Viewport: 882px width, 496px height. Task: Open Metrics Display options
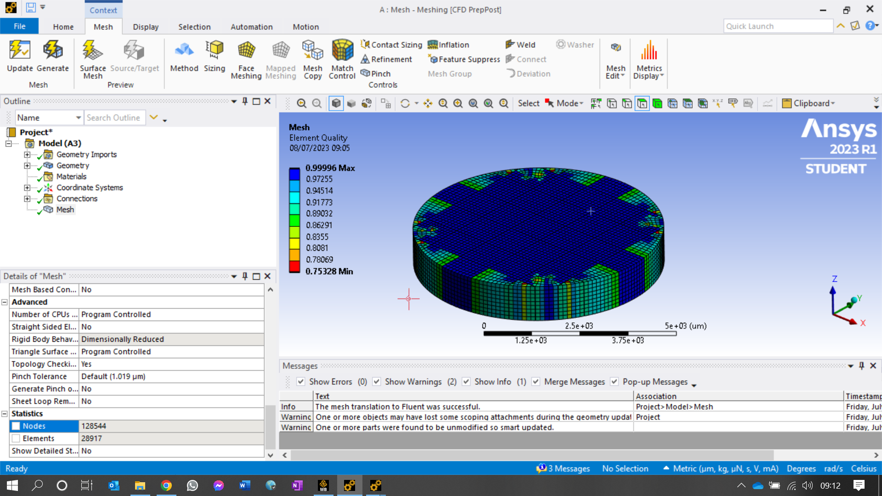tap(649, 60)
